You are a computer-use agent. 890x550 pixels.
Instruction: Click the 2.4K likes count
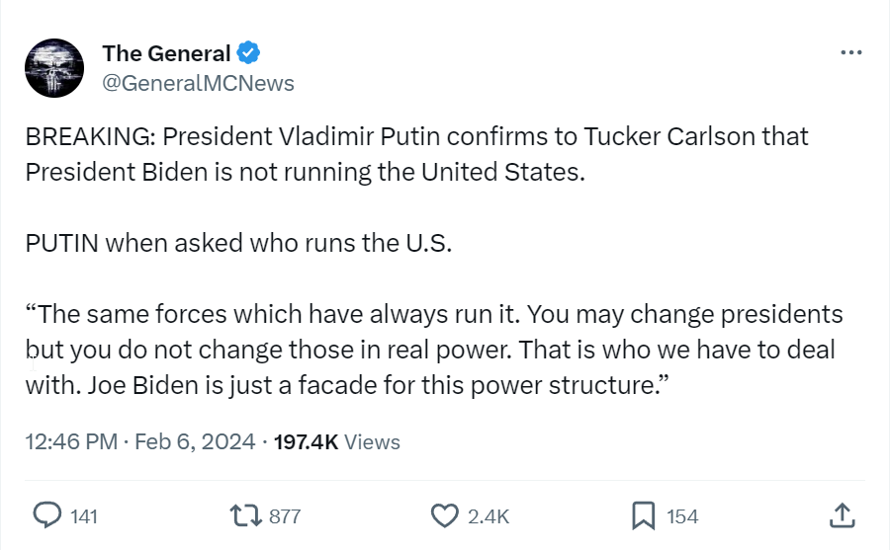point(489,515)
